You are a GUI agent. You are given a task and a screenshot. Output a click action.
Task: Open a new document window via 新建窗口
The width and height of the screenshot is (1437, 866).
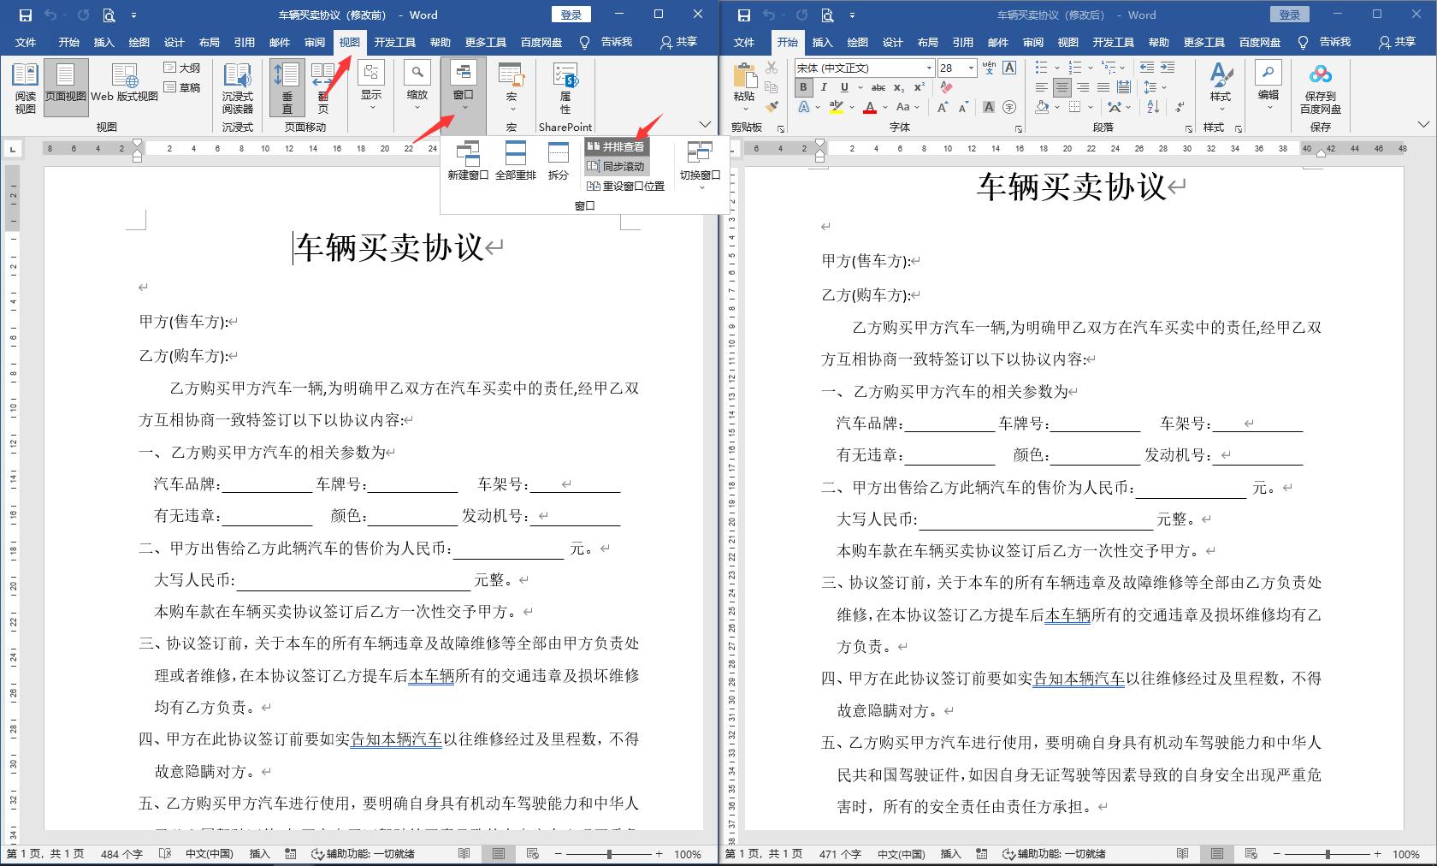(x=468, y=161)
